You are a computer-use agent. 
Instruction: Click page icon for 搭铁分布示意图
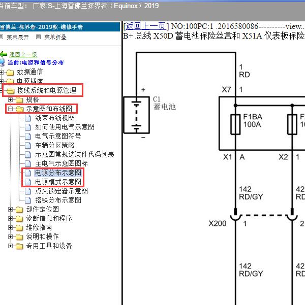point(28,200)
